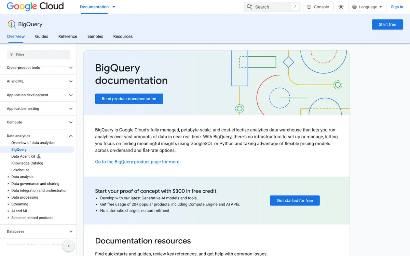Viewport: 410px width, 256px height.
Task: Click the Console chat icon
Action: tap(309, 7)
